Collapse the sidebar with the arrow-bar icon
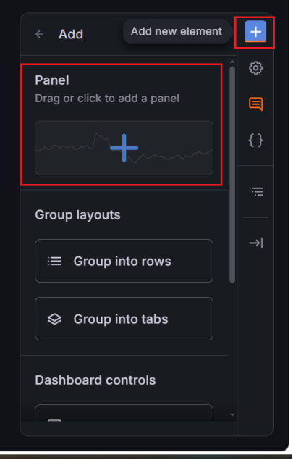This screenshot has height=460, width=293. 256,243
